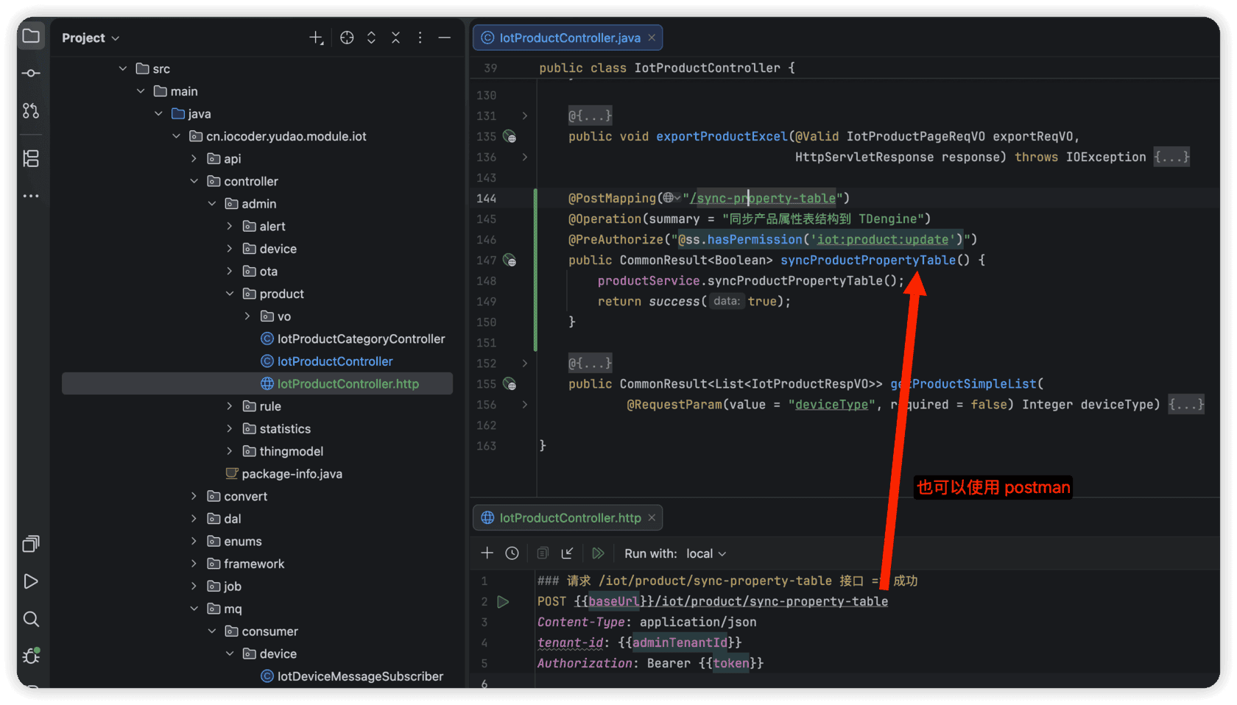
Task: Click Collapse All icon in Project panel
Action: click(395, 38)
